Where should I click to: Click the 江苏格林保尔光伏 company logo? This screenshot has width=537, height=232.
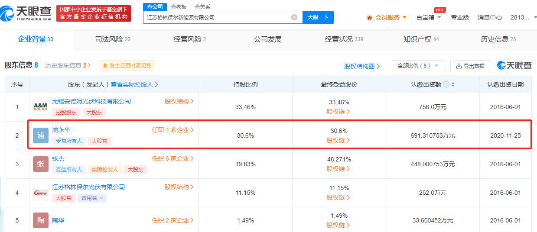tap(41, 193)
